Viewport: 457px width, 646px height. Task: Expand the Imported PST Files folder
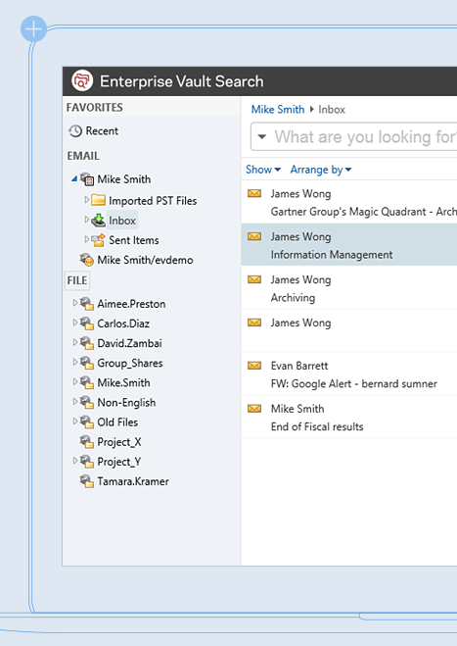point(86,199)
